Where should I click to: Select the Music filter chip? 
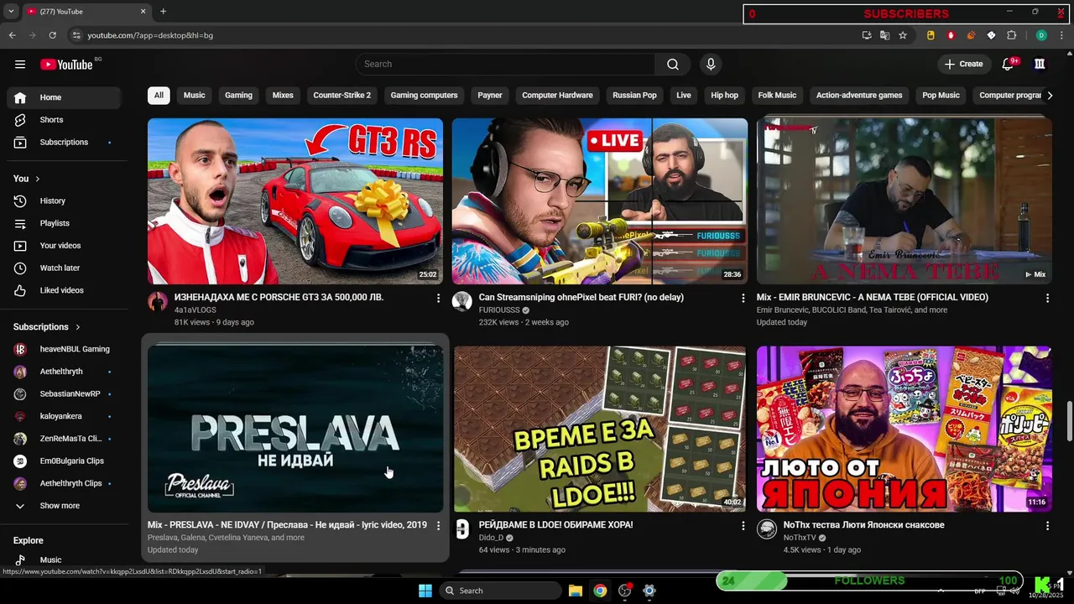pyautogui.click(x=195, y=96)
